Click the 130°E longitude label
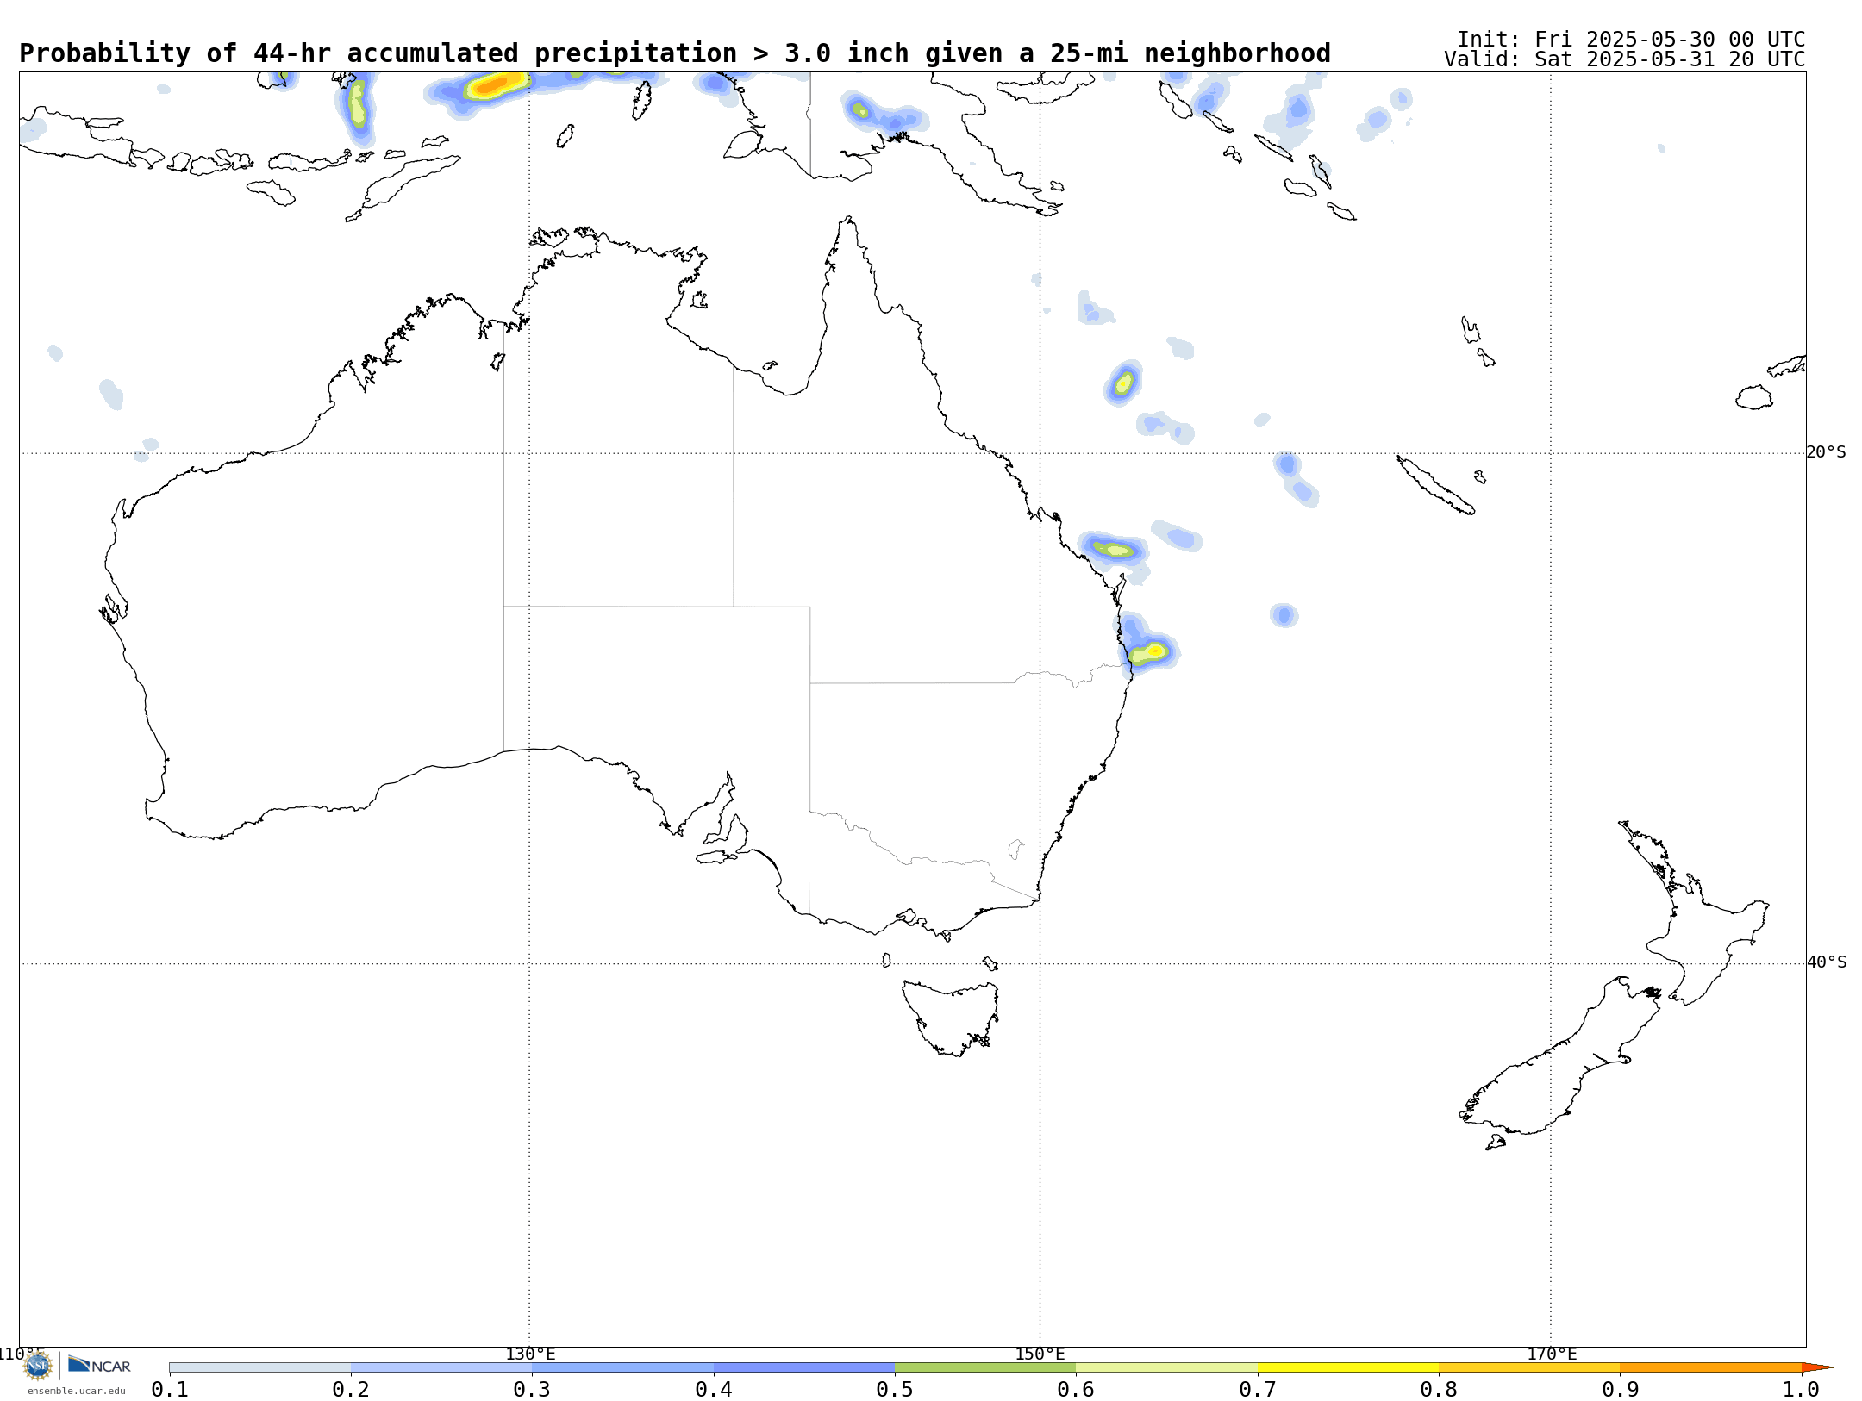This screenshot has height=1401, width=1862. tap(530, 1354)
